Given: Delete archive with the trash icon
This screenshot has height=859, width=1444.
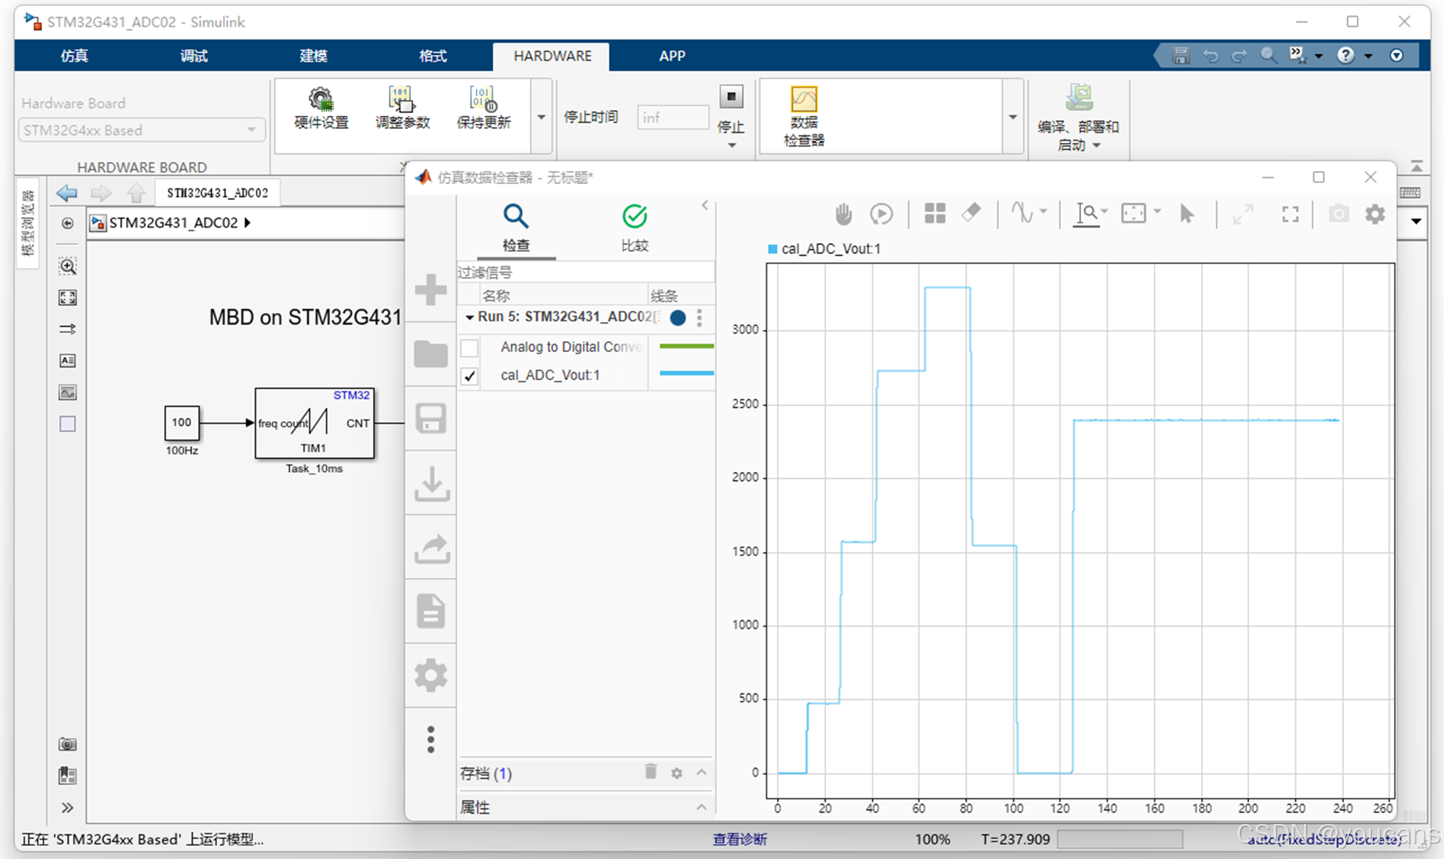Looking at the screenshot, I should [x=651, y=772].
